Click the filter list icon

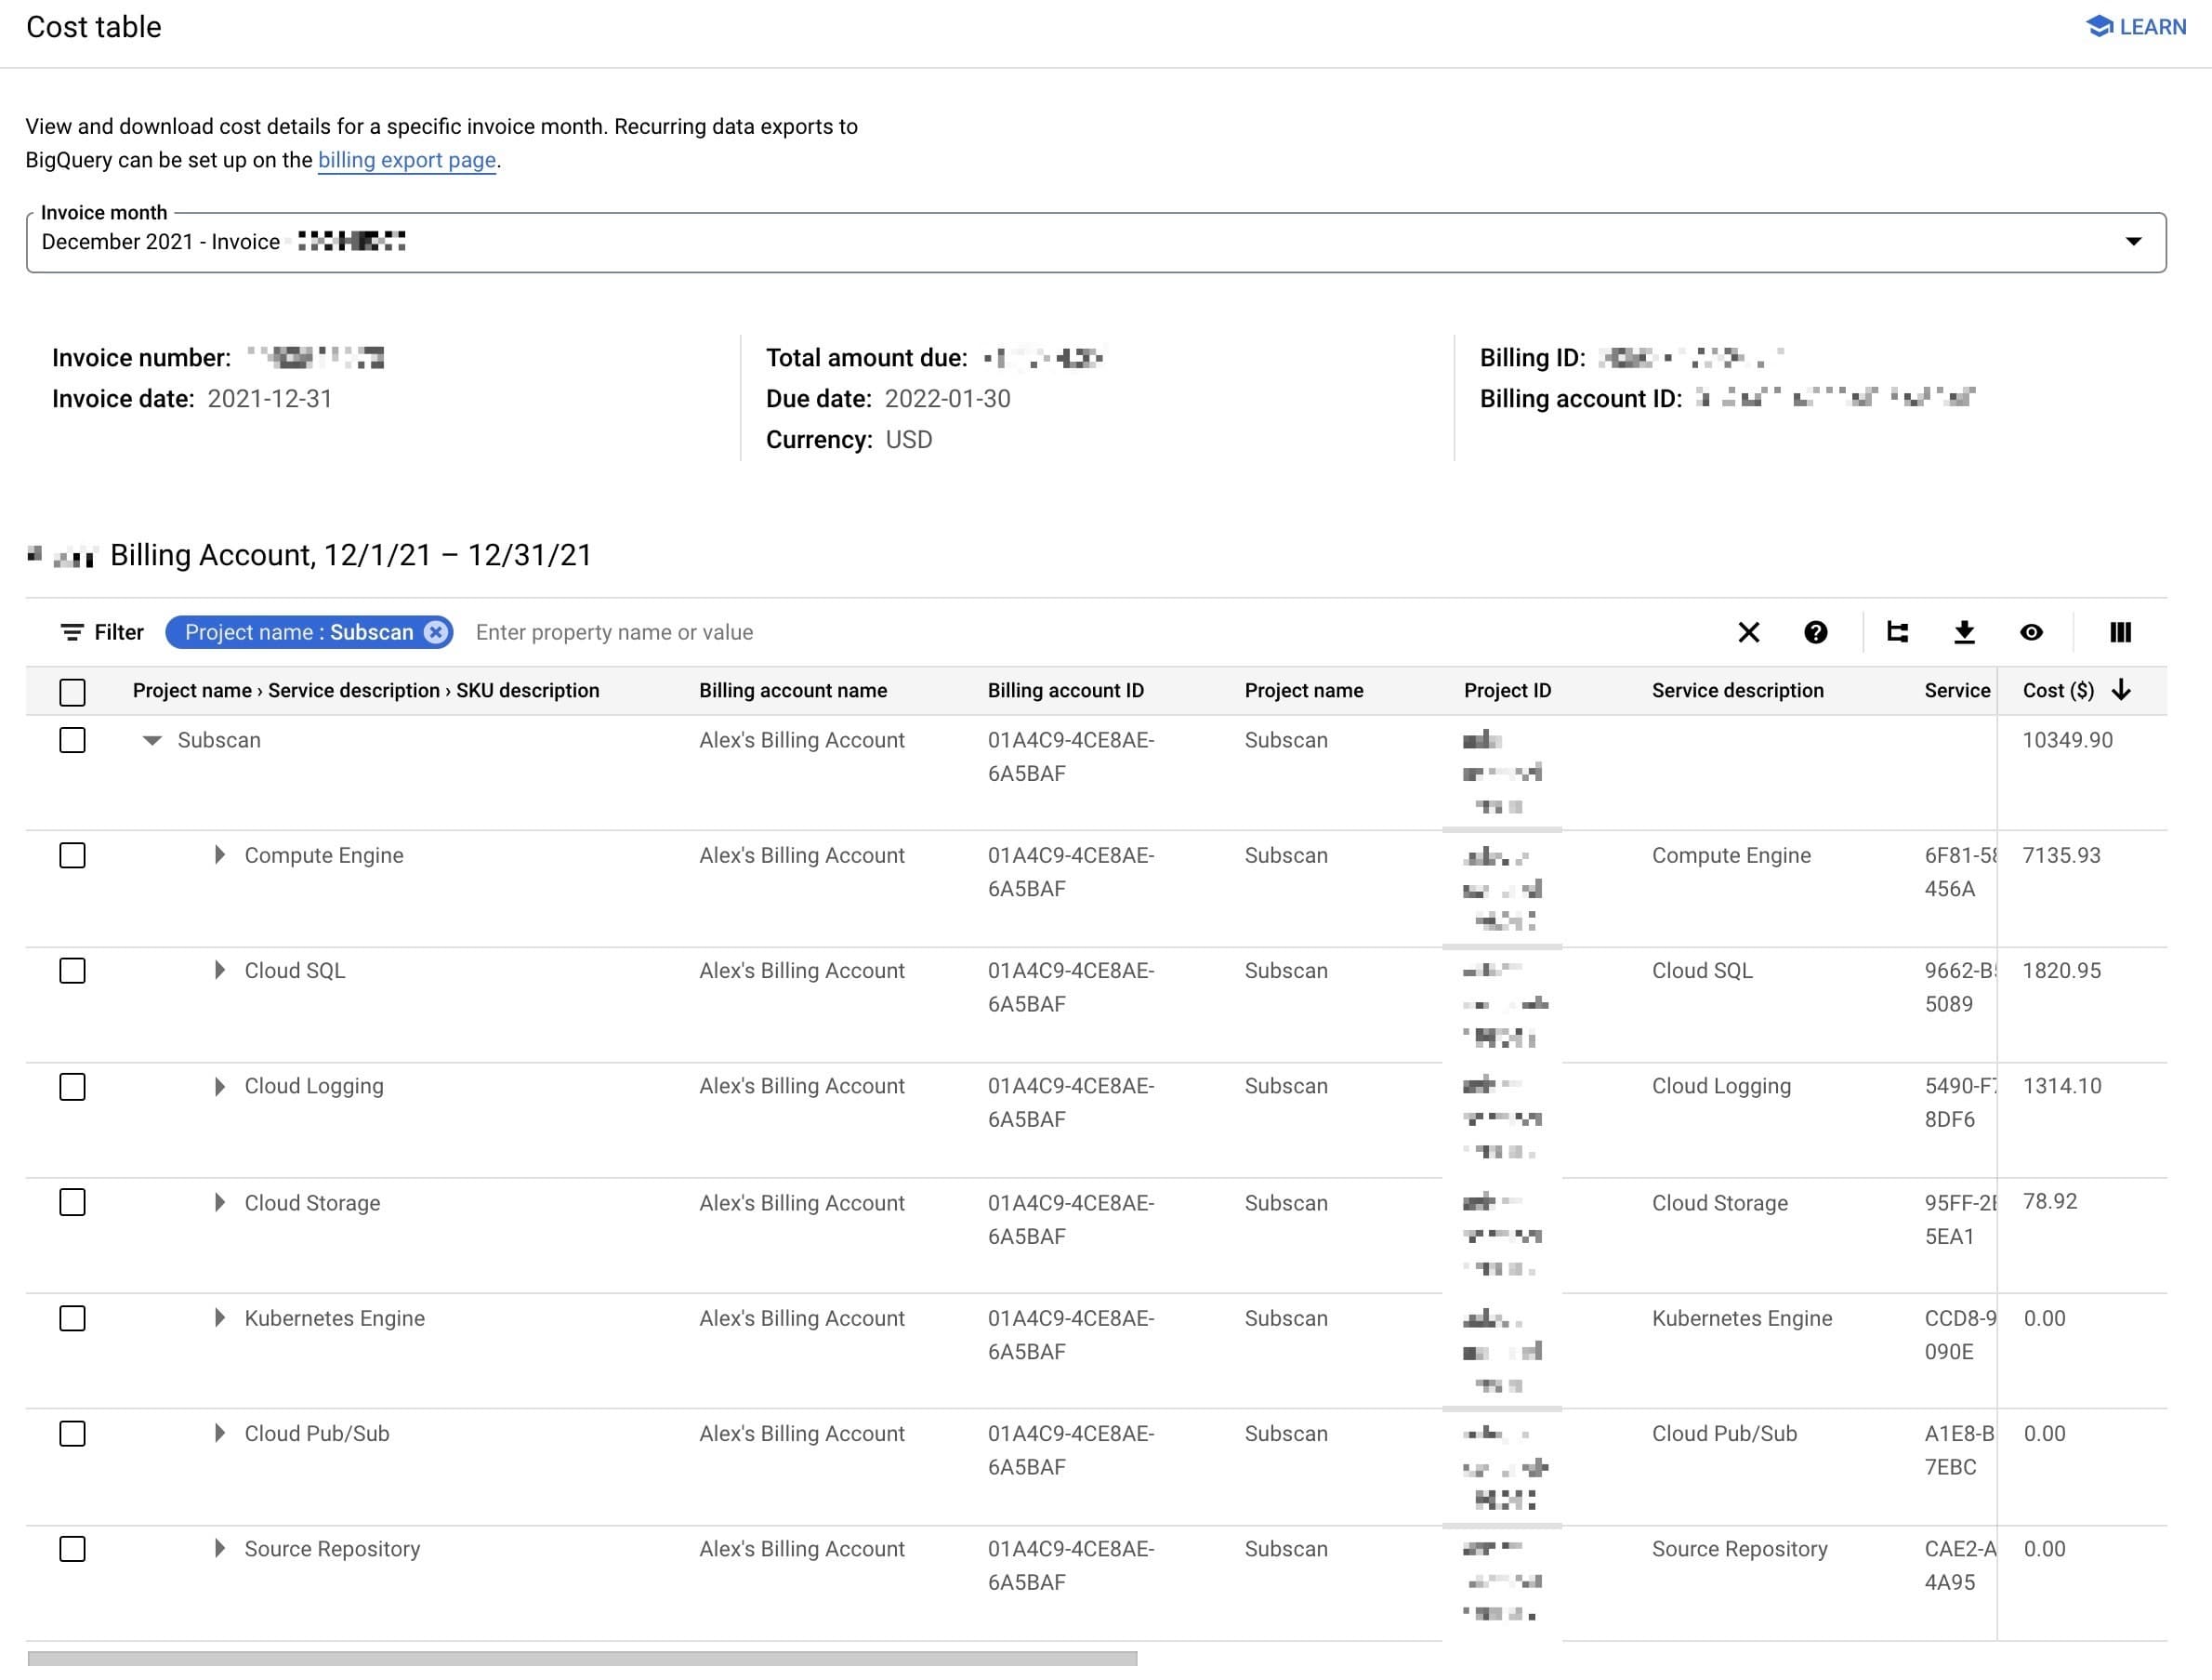[72, 633]
